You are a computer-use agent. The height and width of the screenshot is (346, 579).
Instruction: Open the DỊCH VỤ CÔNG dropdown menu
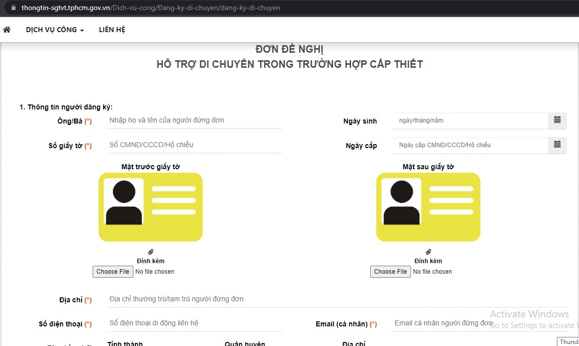tap(55, 30)
